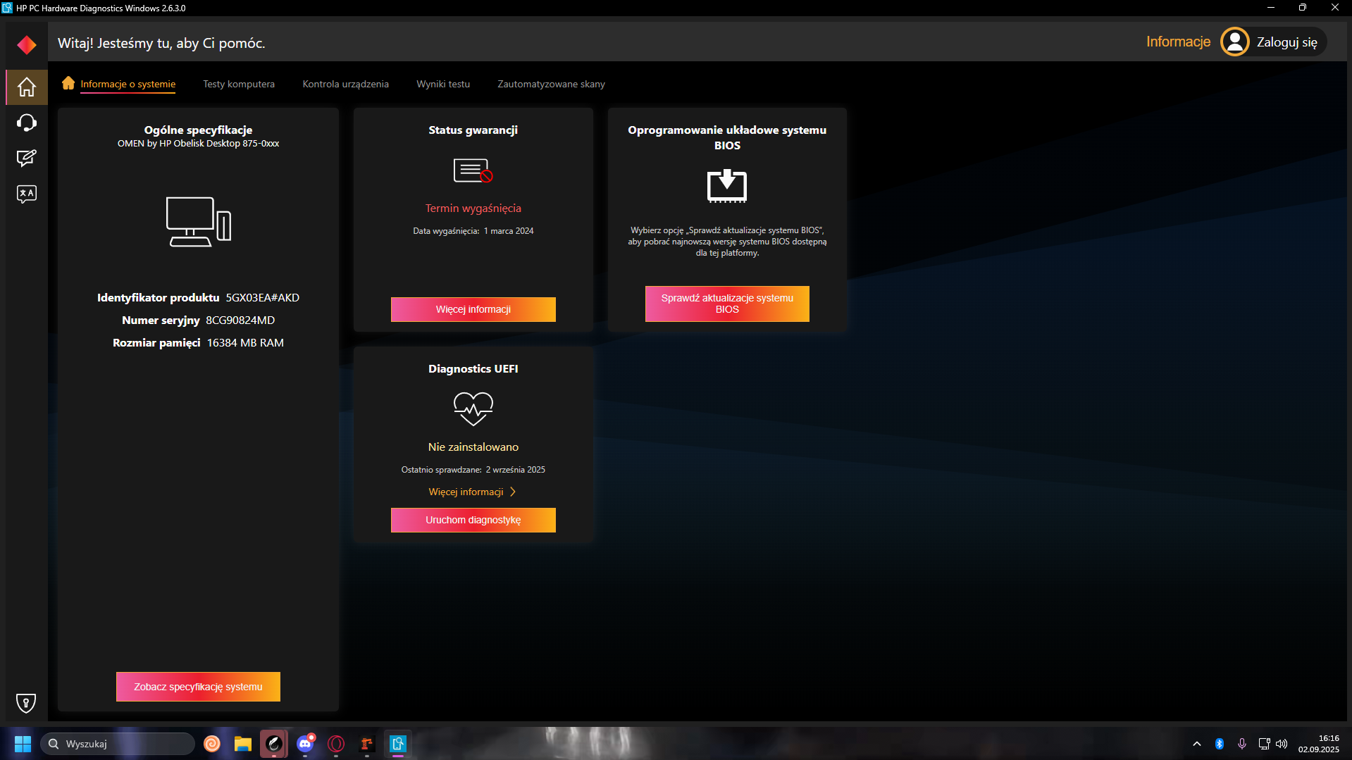Open the clock and date panel
The image size is (1352, 760).
coord(1319,744)
